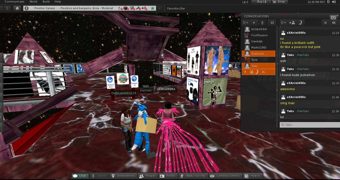This screenshot has width=340, height=180.
Task: Toggle the Chat toolbar button
Action: click(80, 176)
